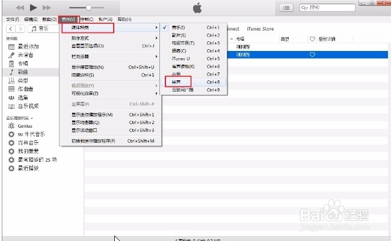Select 电视节目(T) media kind
This screenshot has width=391, height=241.
(x=194, y=43)
